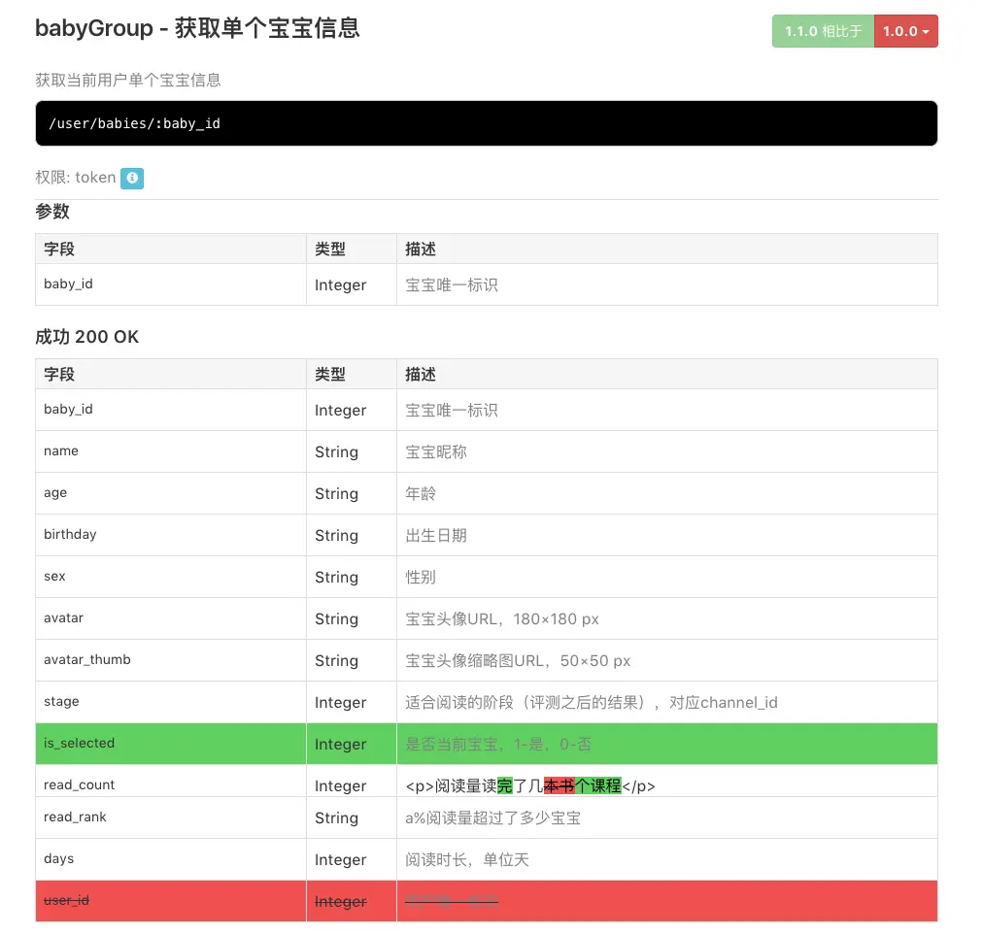The height and width of the screenshot is (934, 984).
Task: Click the name field cell
Action: click(171, 451)
